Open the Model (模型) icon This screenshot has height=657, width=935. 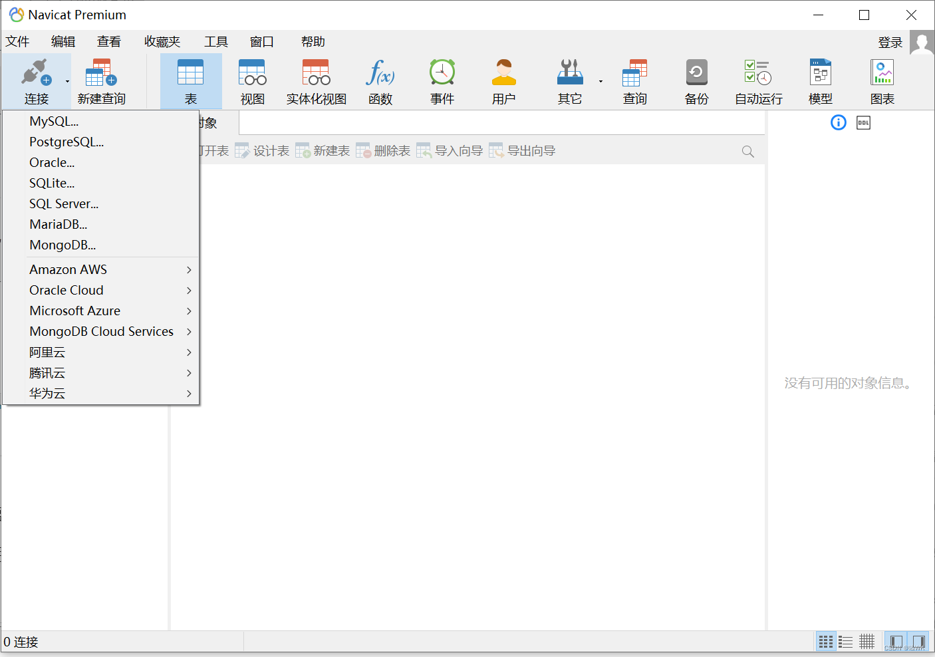click(821, 73)
